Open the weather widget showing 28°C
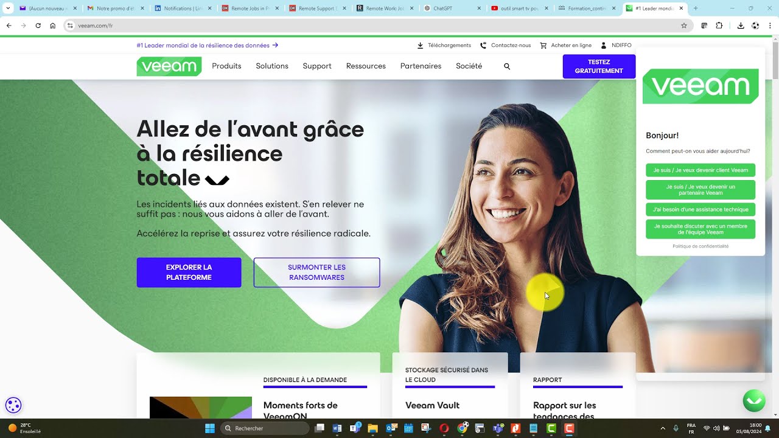 (24, 428)
